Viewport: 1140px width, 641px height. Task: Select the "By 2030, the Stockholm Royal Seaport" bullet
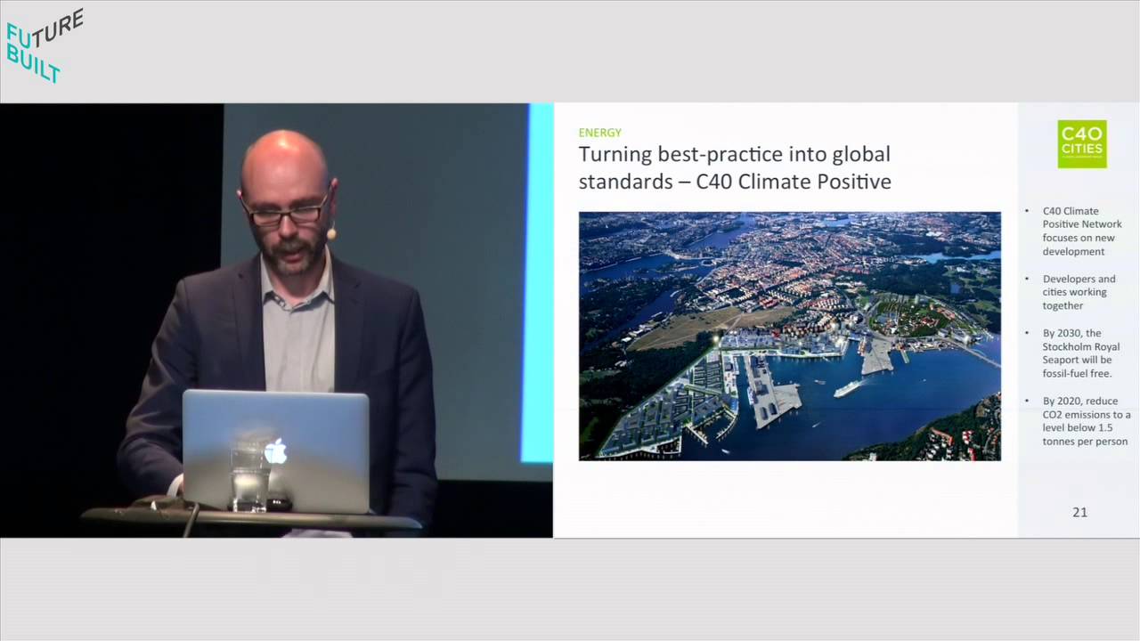(x=1081, y=353)
